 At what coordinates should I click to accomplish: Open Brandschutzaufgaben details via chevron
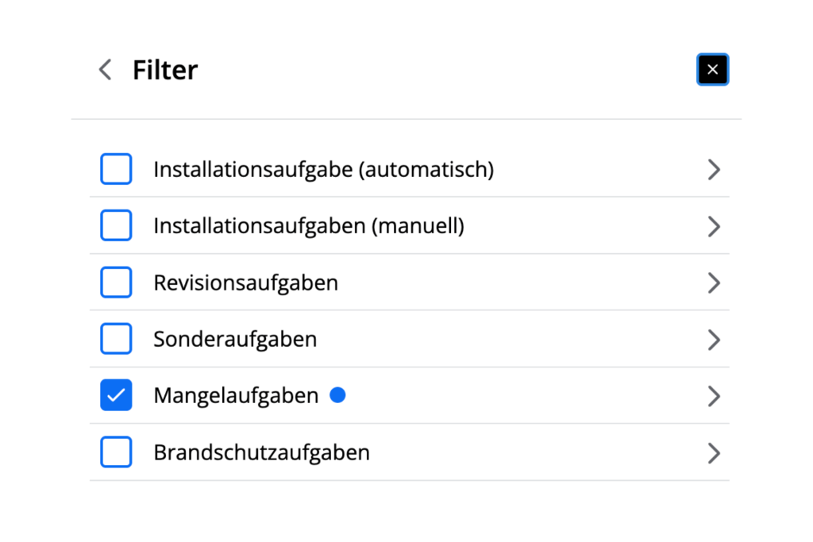click(713, 452)
